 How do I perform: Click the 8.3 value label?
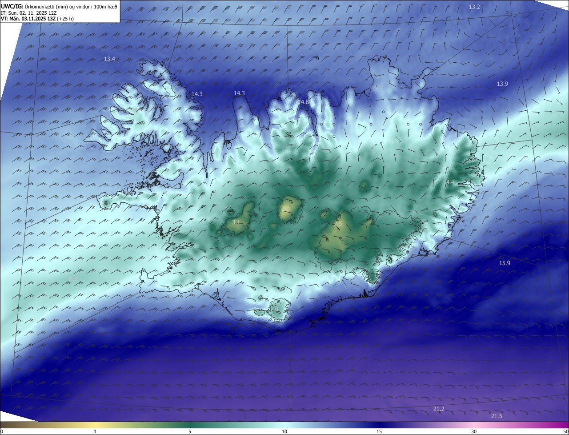tap(73, 278)
